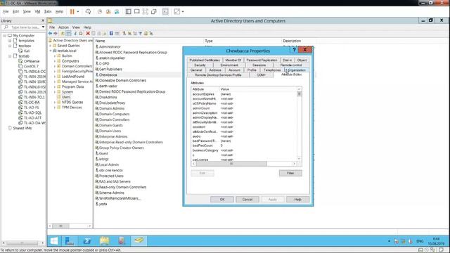This screenshot has width=450, height=253.
Task: Expand the Builtin container
Action: (55, 56)
